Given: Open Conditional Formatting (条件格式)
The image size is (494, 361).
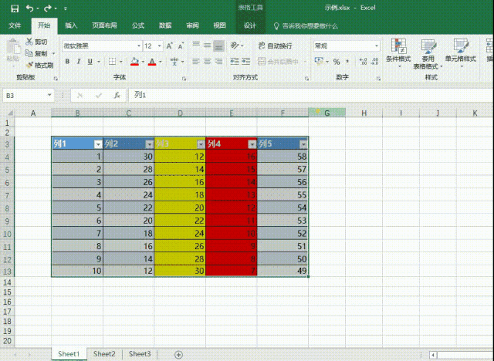Looking at the screenshot, I should [x=397, y=51].
